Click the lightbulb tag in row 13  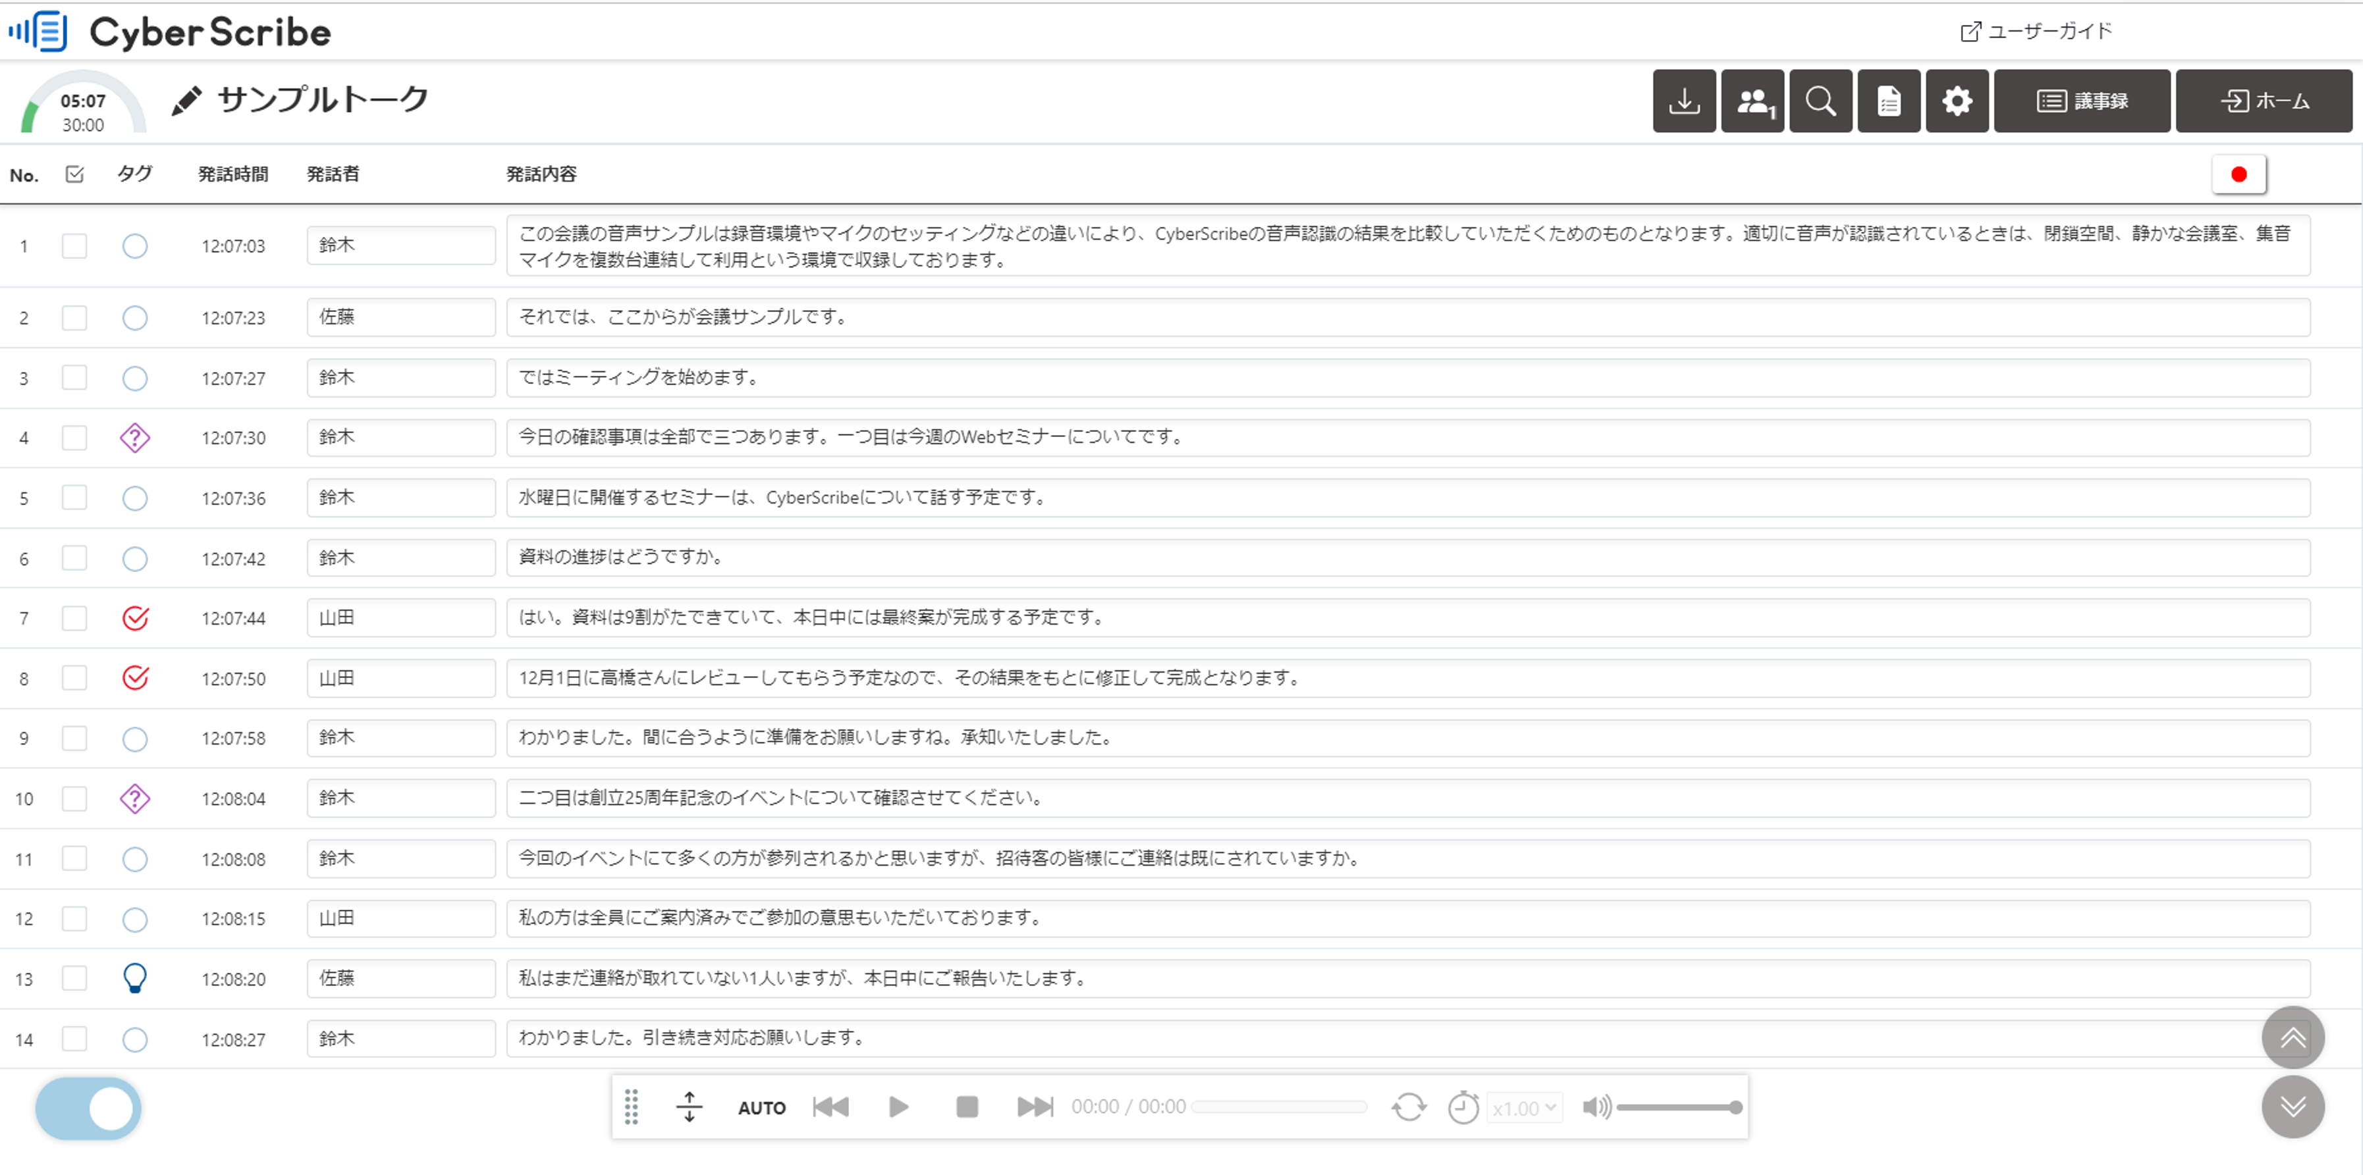pyautogui.click(x=135, y=978)
